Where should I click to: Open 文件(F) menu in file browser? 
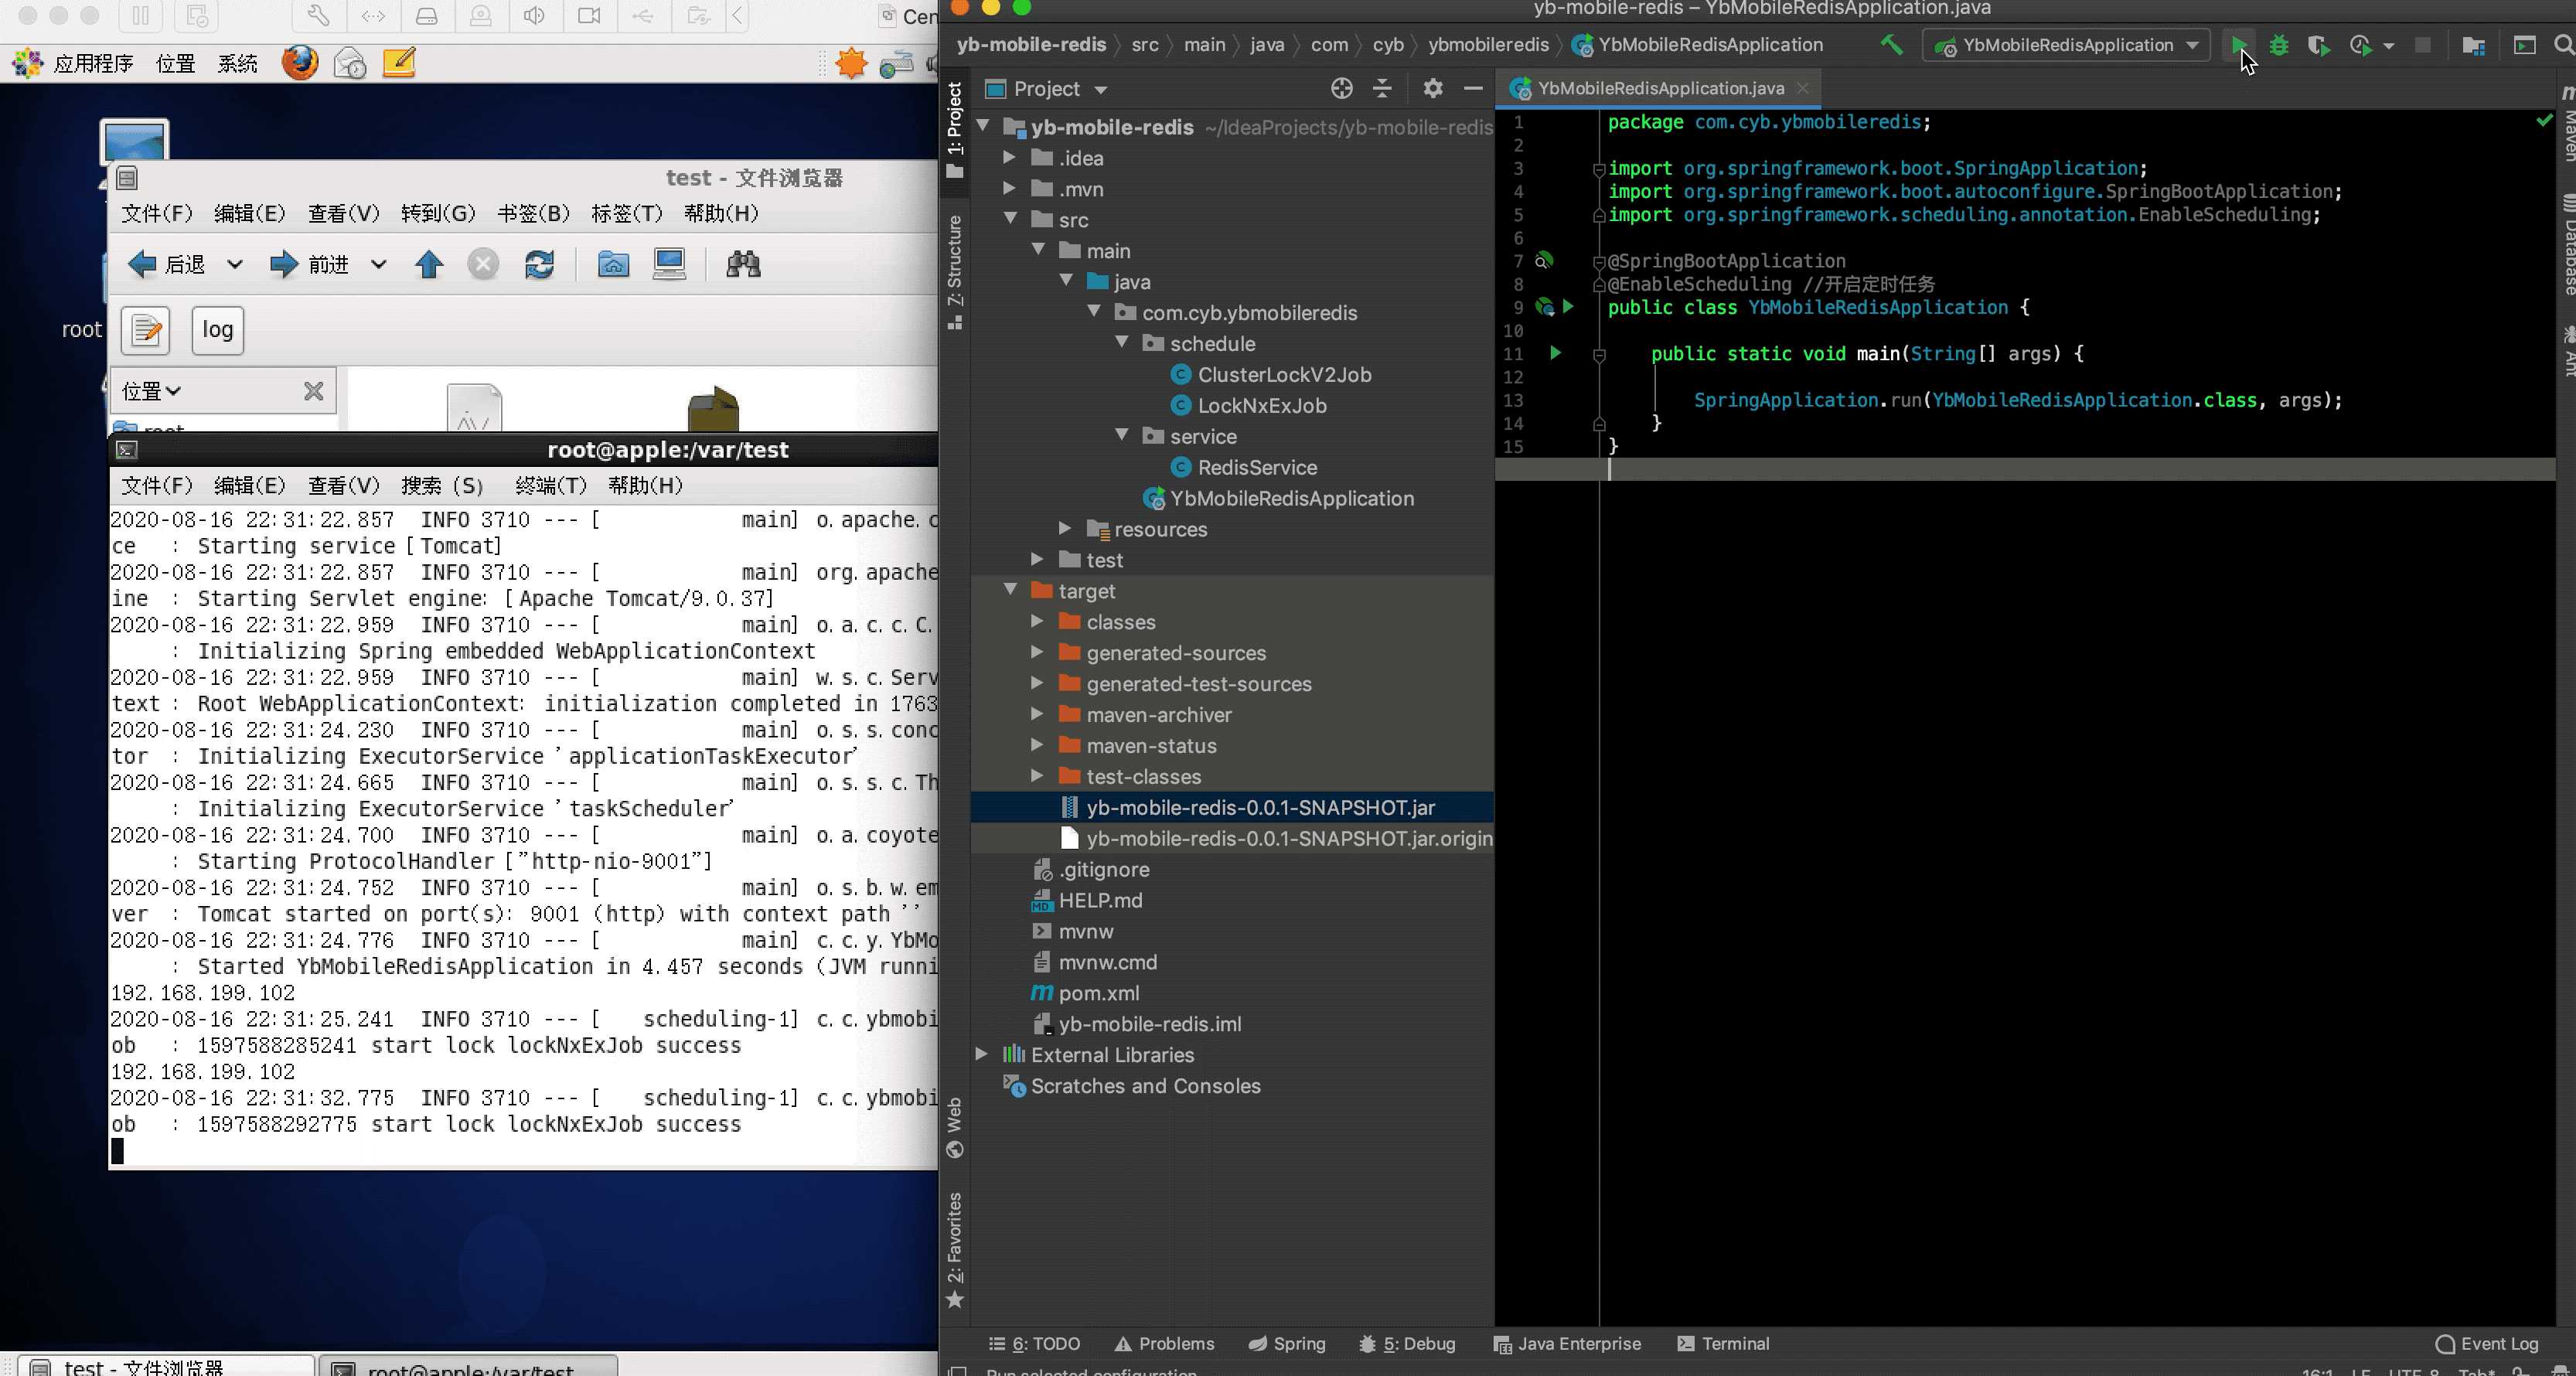(x=156, y=213)
